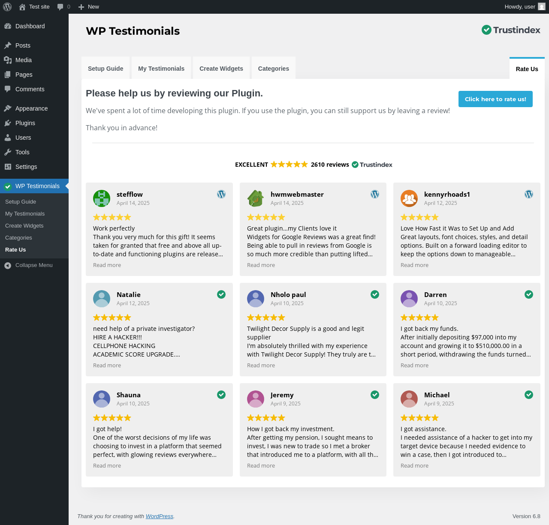Click the user avatar beside Howdy, user
The image size is (549, 525).
tap(542, 7)
